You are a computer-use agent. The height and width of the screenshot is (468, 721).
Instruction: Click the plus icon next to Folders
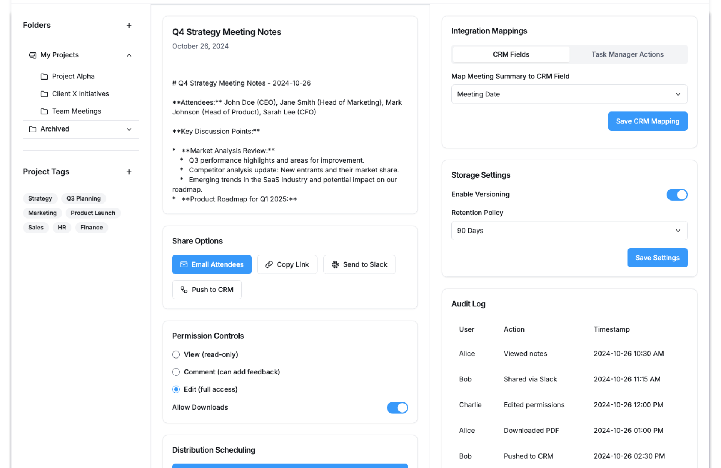click(x=129, y=25)
